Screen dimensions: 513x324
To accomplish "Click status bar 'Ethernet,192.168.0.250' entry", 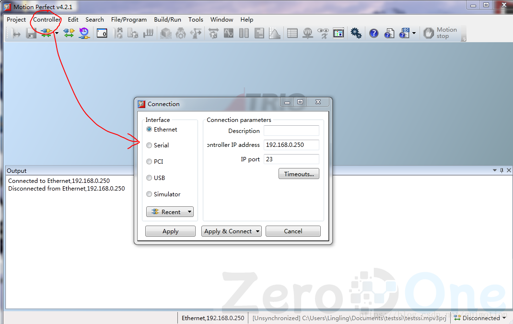I will pos(213,318).
